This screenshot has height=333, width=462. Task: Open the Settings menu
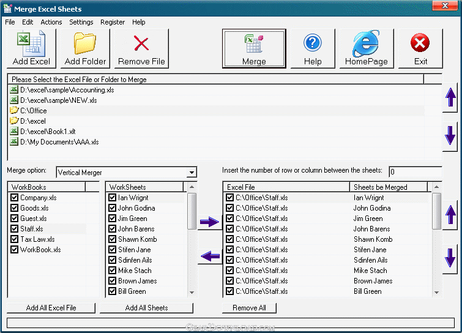point(81,22)
